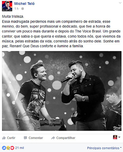Like the post with Curtir
Image resolution: width=123 pixels, height=152 pixels.
[x=9, y=138]
